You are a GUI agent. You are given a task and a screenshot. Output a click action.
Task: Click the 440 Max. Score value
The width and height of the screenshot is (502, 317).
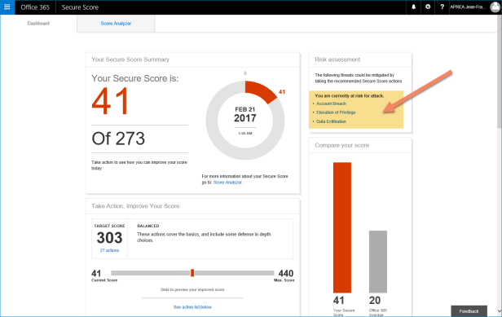(x=285, y=273)
